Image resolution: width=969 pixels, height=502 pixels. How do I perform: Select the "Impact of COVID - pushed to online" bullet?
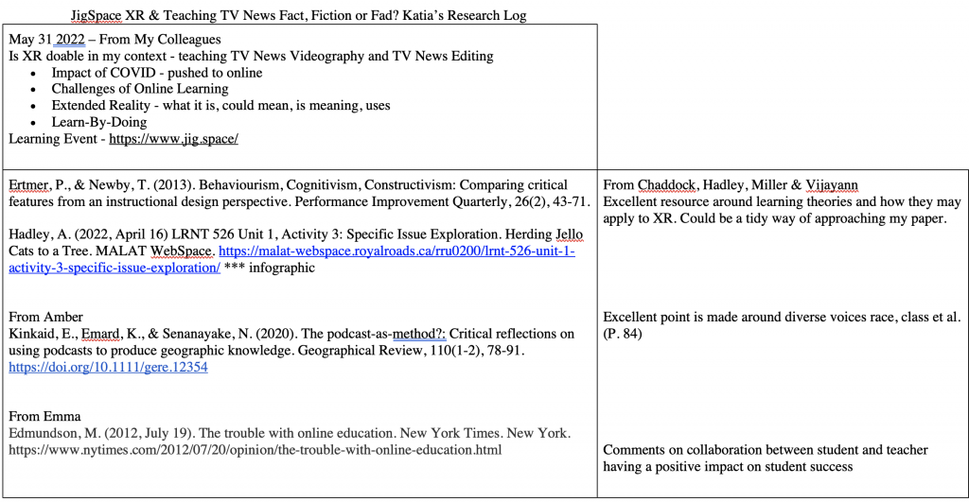pyautogui.click(x=157, y=73)
